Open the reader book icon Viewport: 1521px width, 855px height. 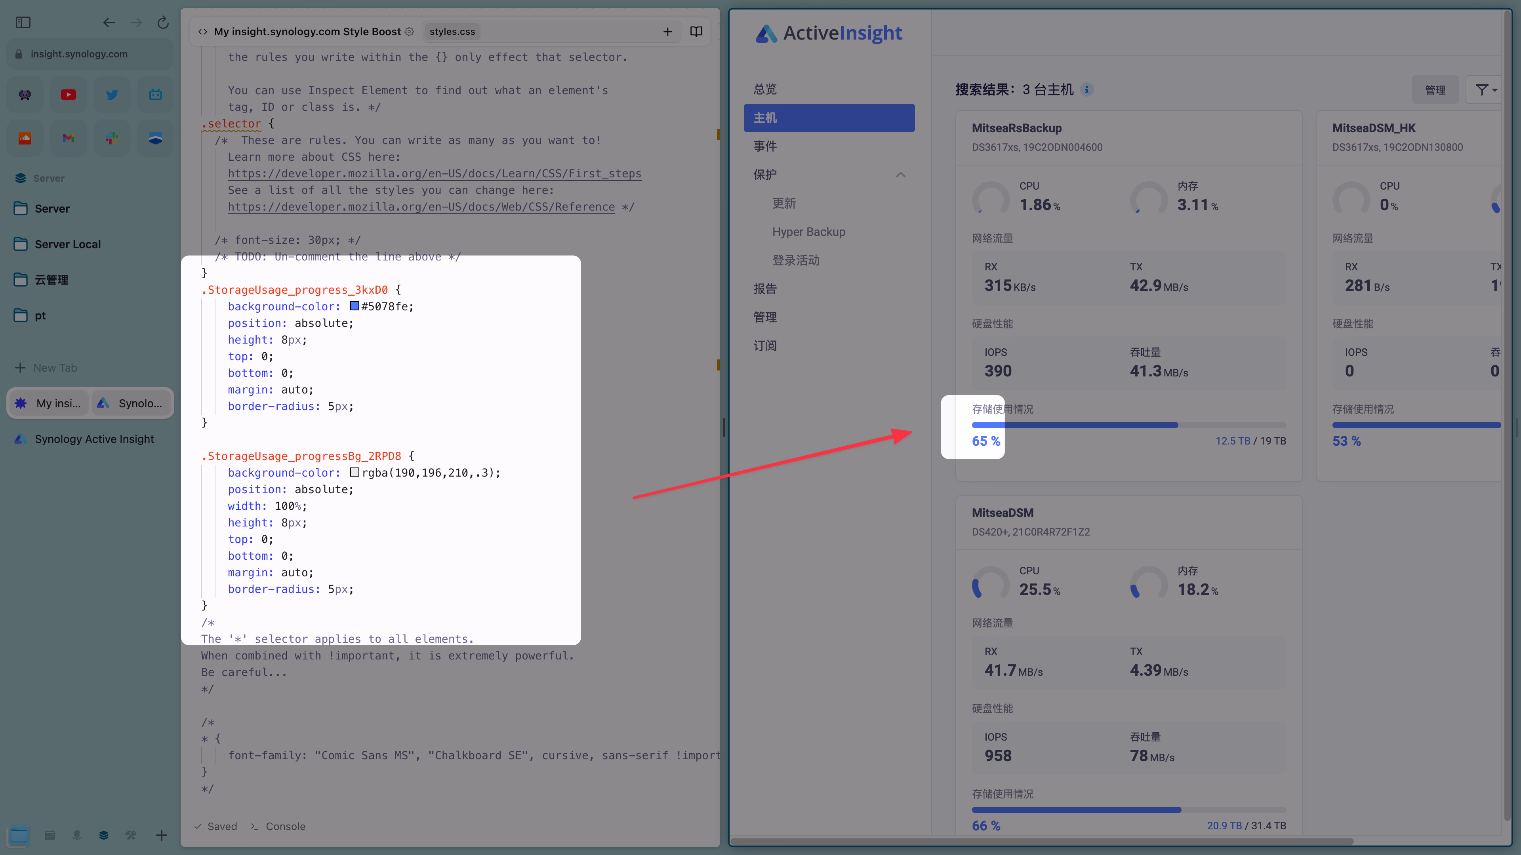click(x=696, y=31)
